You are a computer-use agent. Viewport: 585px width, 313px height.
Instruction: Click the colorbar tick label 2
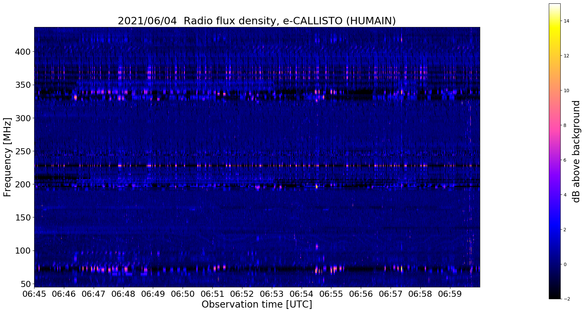(565, 230)
